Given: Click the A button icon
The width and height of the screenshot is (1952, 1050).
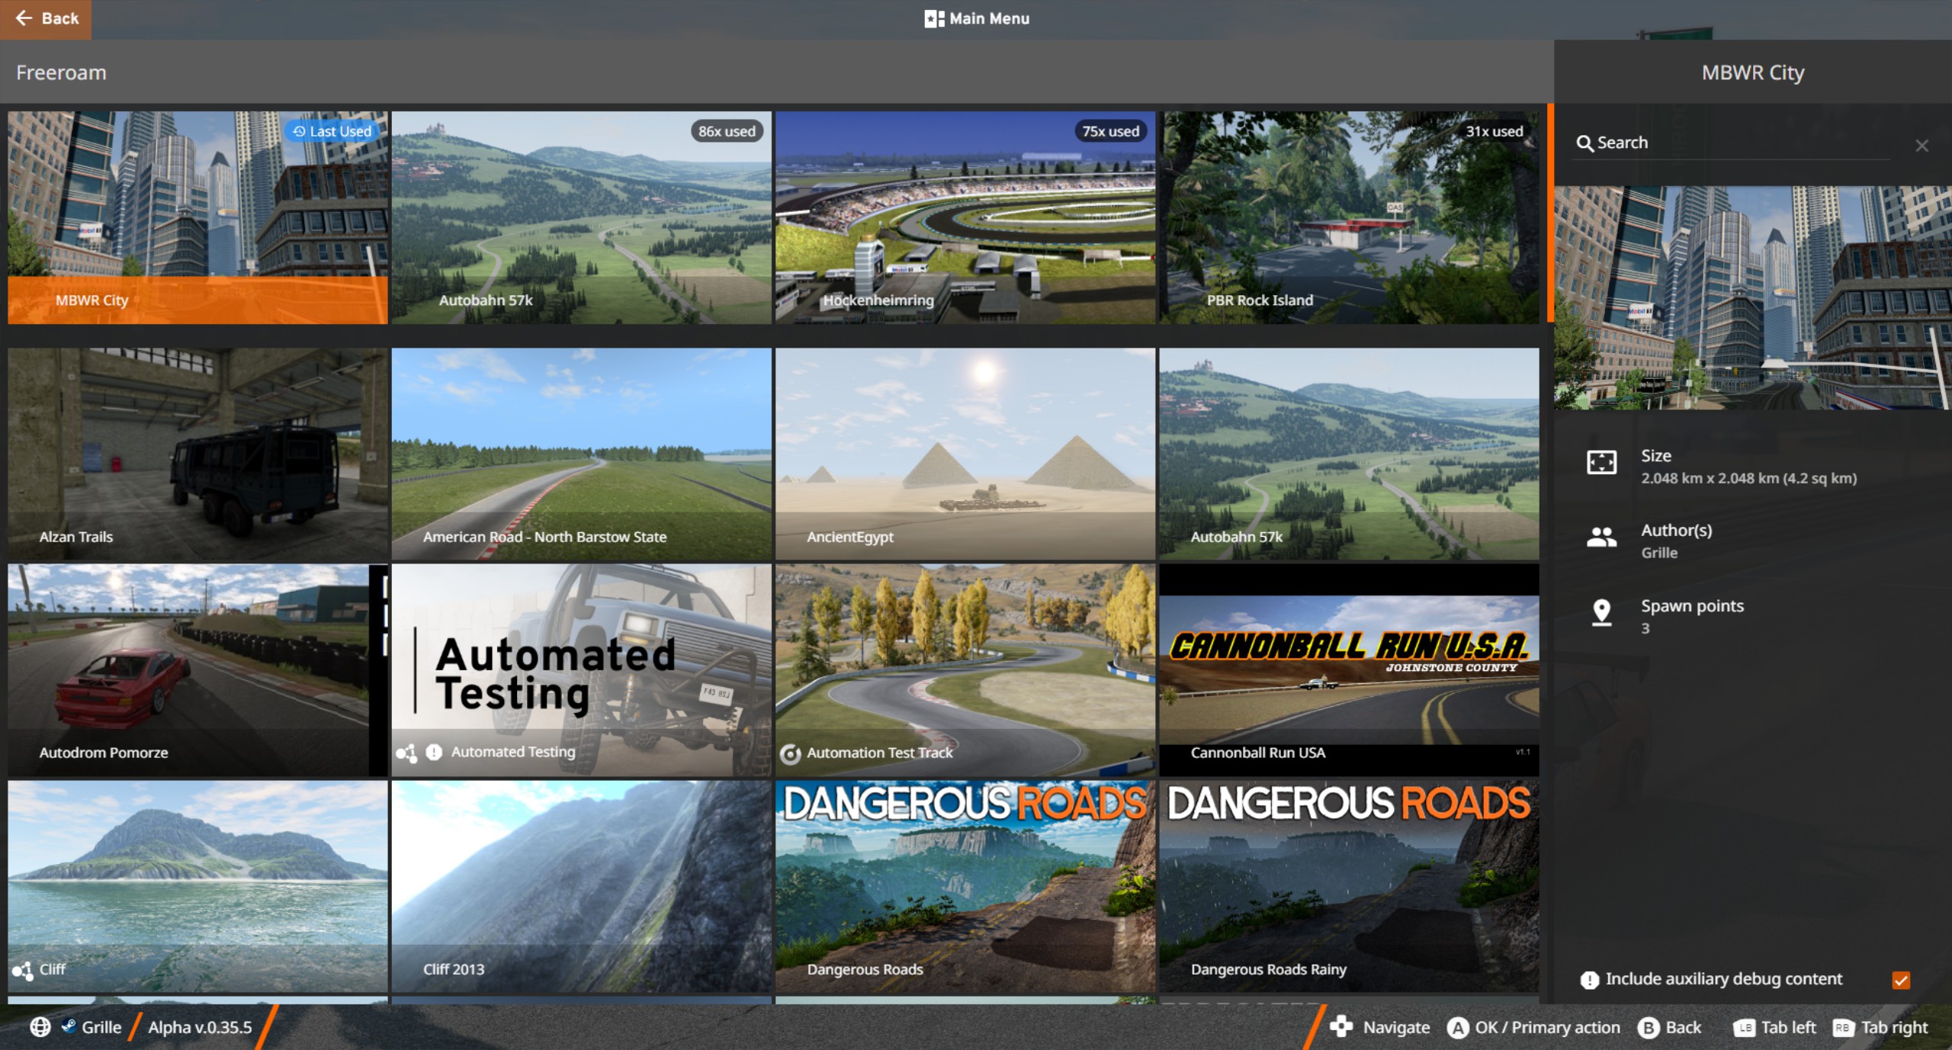Looking at the screenshot, I should [1458, 1028].
